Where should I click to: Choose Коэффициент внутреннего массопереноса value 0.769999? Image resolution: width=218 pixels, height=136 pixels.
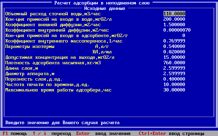174,41
